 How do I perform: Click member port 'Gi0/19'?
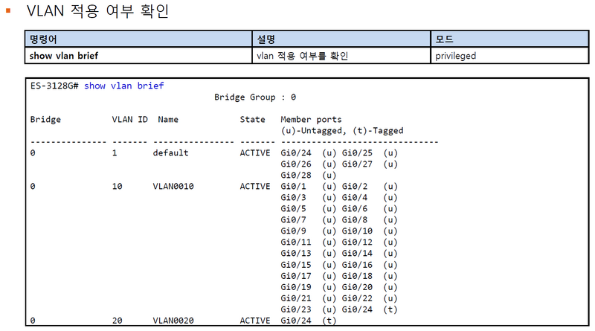(296, 287)
